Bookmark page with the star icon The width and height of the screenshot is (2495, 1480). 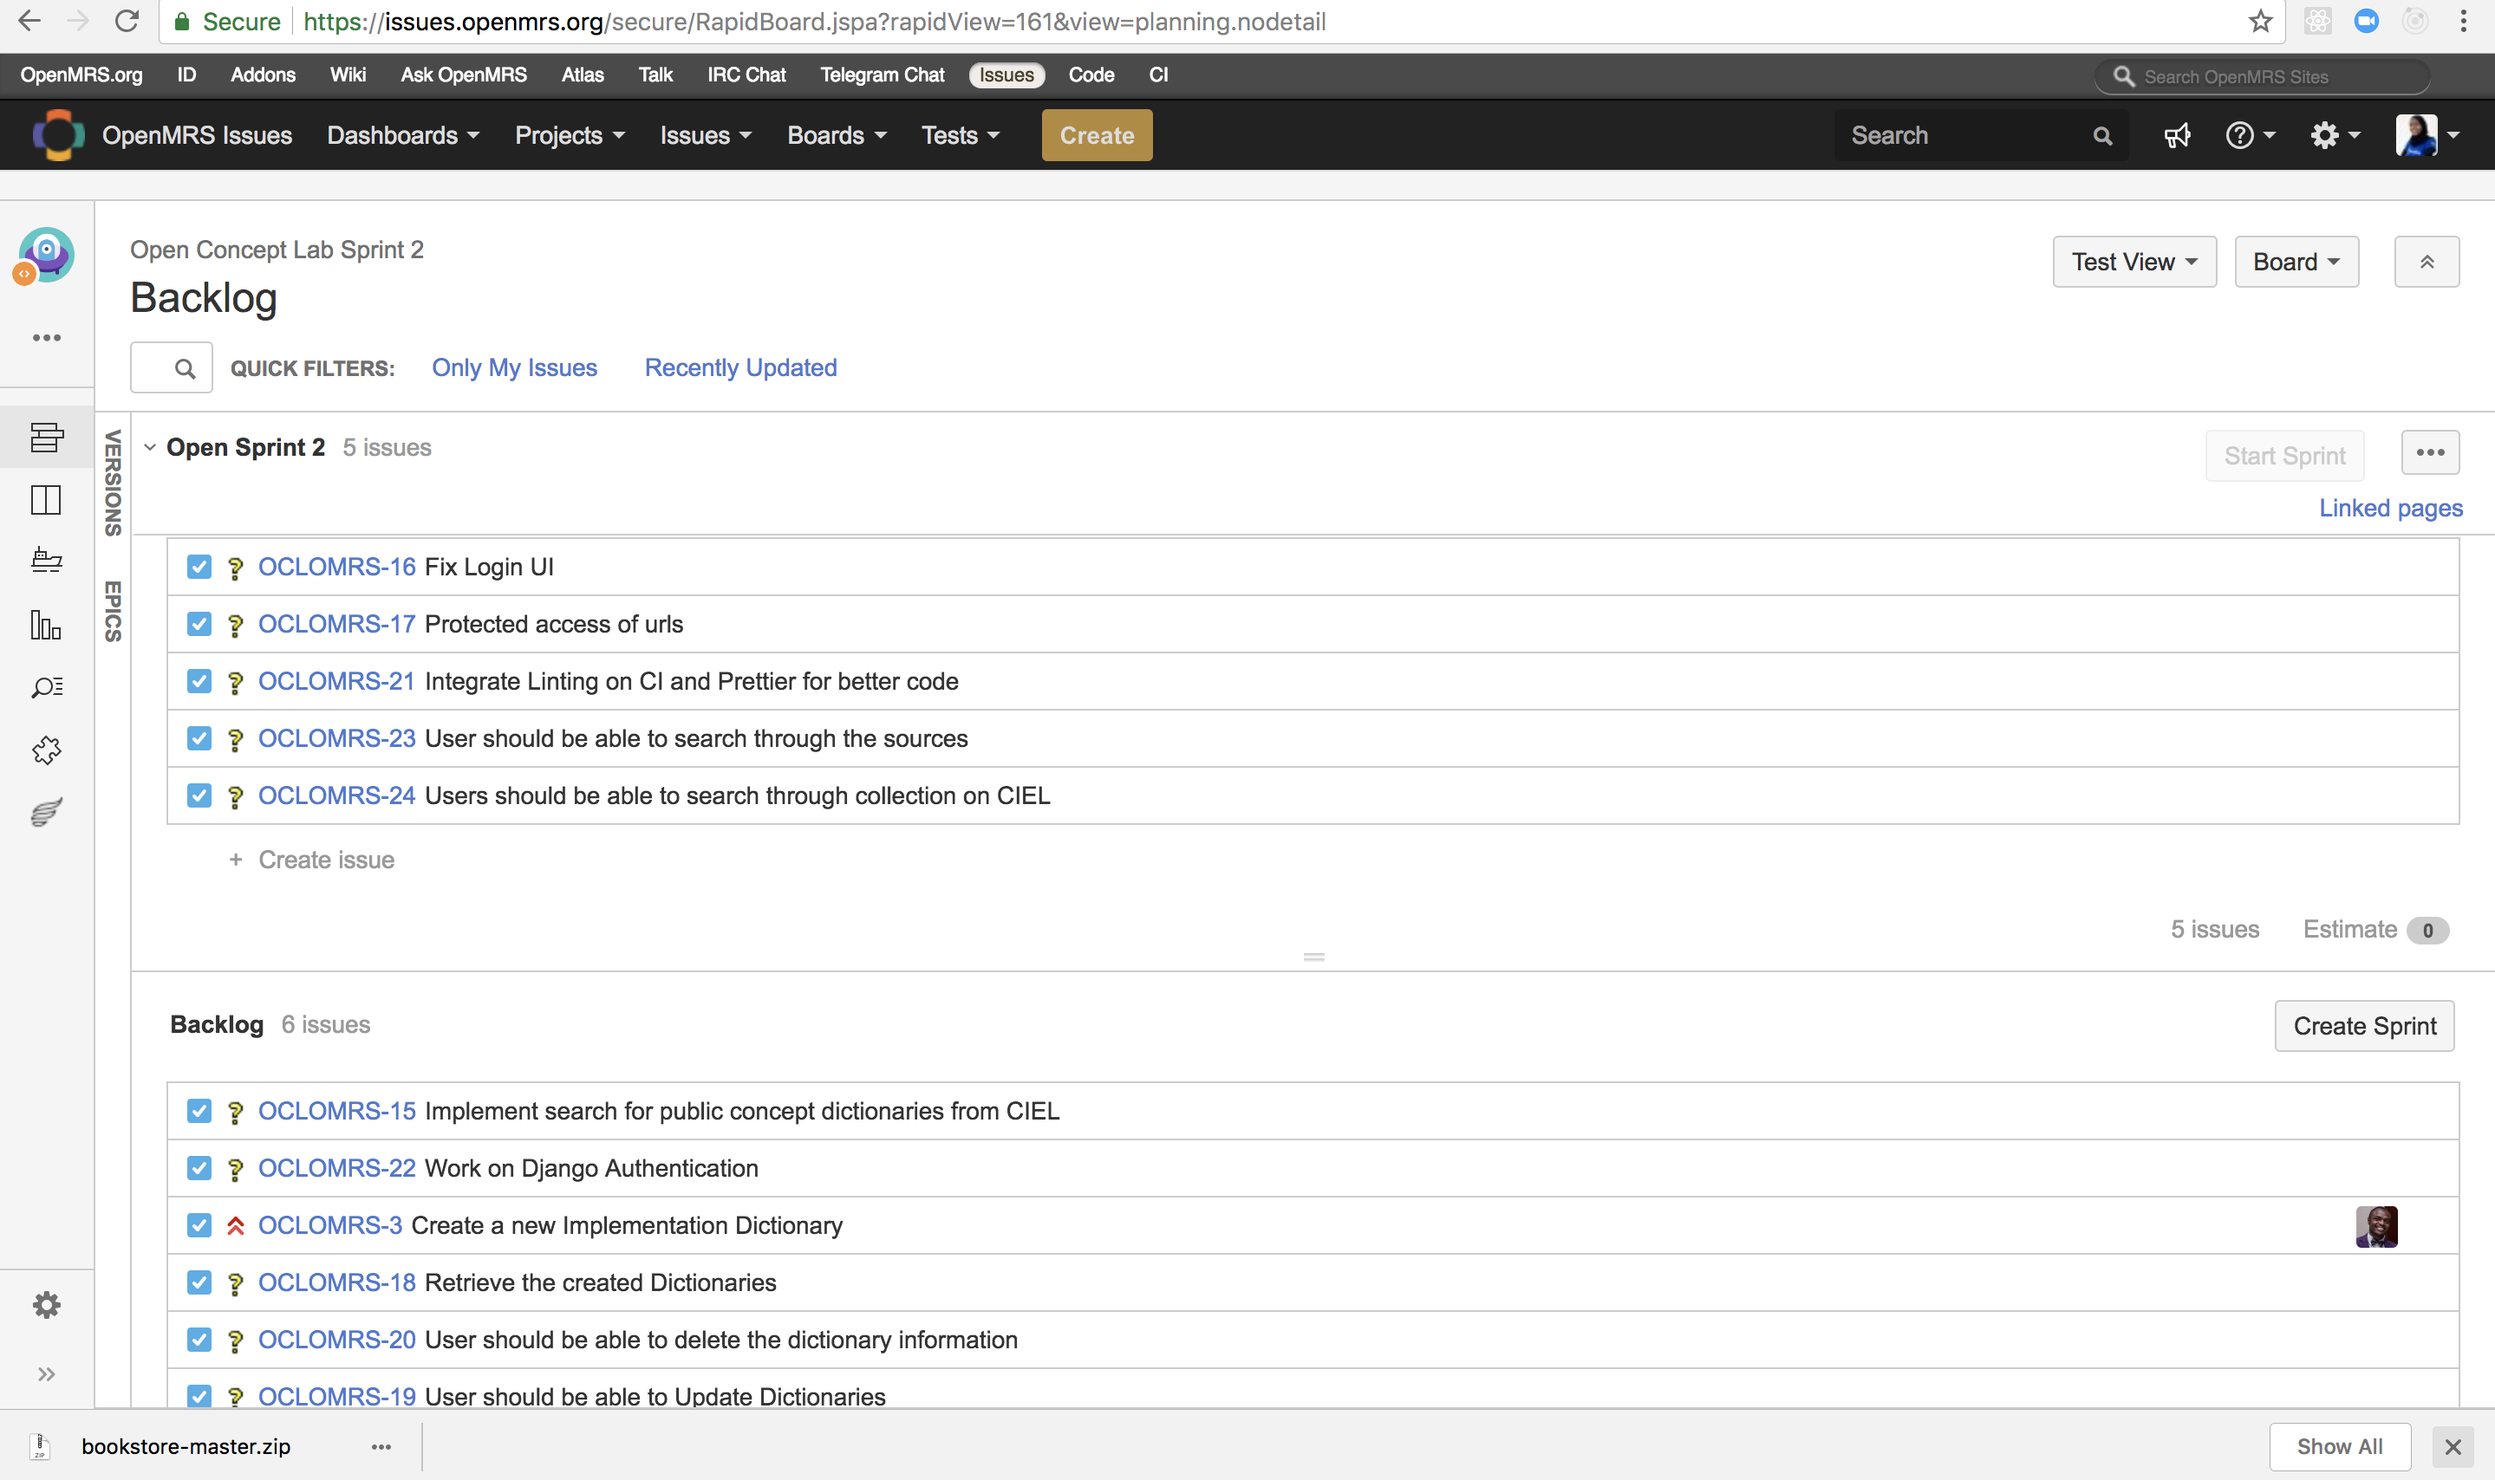2259,21
